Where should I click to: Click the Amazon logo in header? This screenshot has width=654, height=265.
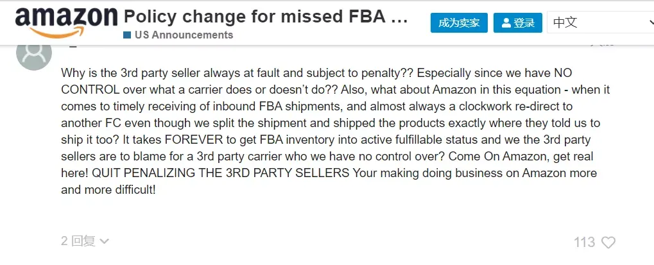[x=66, y=23]
